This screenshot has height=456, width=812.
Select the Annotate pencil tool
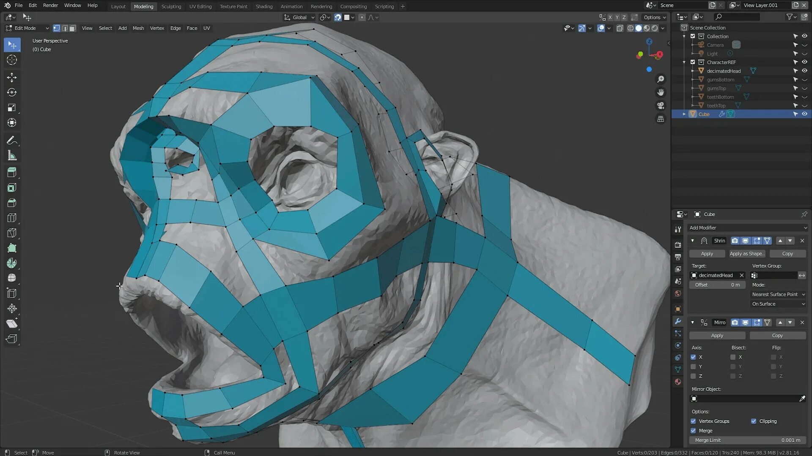point(12,140)
